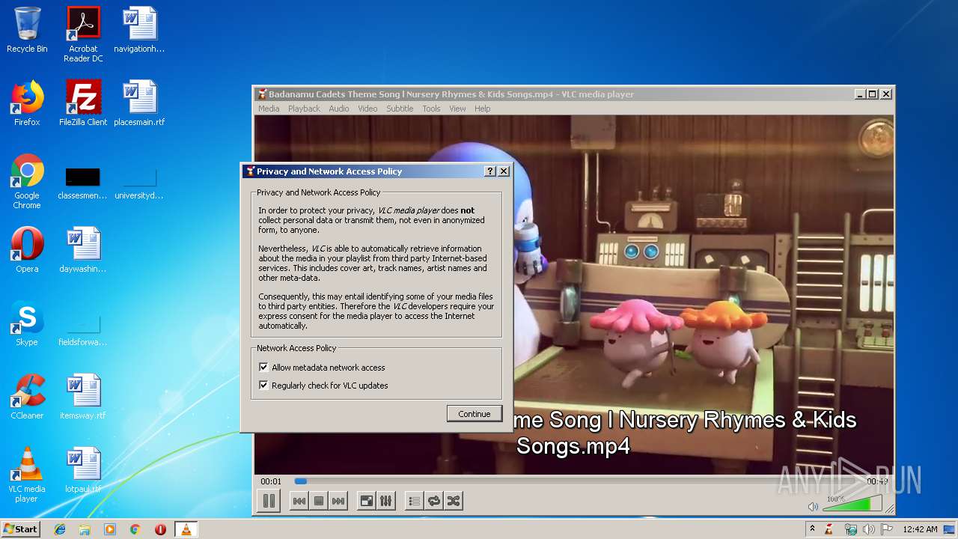Select the VLC media player desktop shortcut
Screen dimensions: 958x539
[27, 475]
